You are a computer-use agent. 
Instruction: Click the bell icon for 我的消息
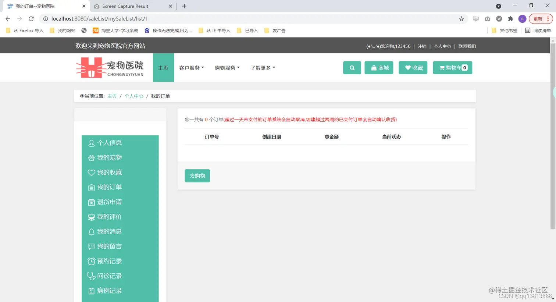pos(91,231)
